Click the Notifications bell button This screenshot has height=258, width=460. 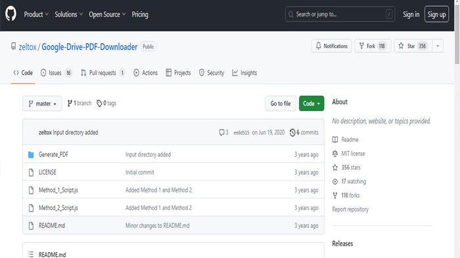(331, 46)
